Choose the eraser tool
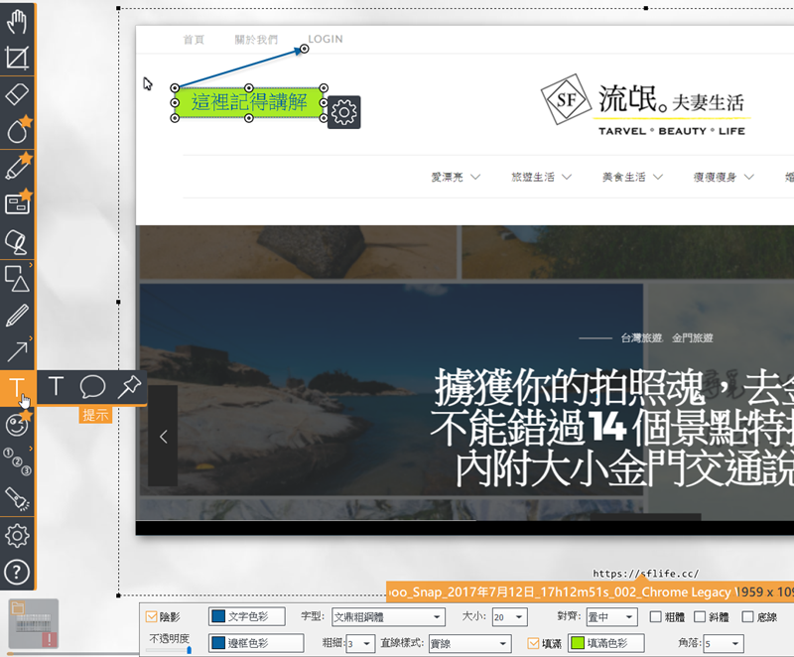The width and height of the screenshot is (794, 657). pos(17,94)
